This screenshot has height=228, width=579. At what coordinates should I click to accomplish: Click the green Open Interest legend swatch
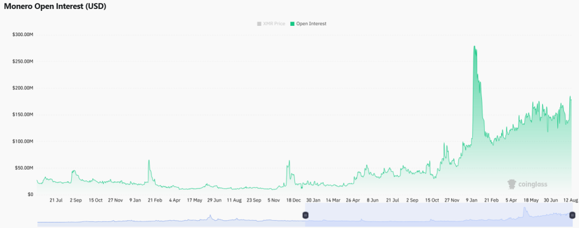point(293,23)
